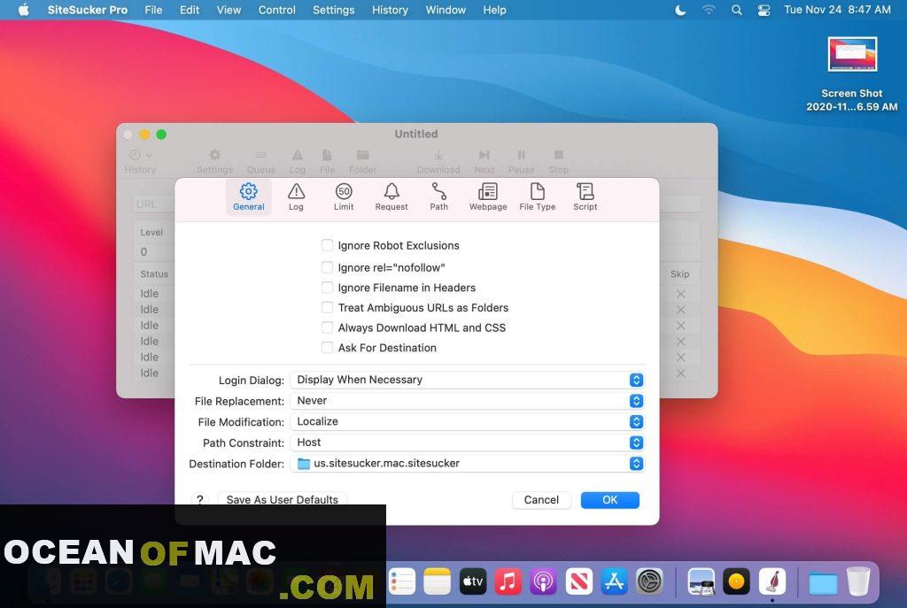This screenshot has height=608, width=907.
Task: Tick the Ignore rel="nofollow" checkbox
Action: coord(328,267)
